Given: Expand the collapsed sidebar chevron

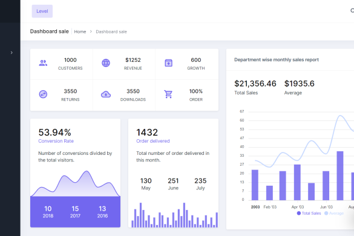Looking at the screenshot, I should [x=11, y=53].
